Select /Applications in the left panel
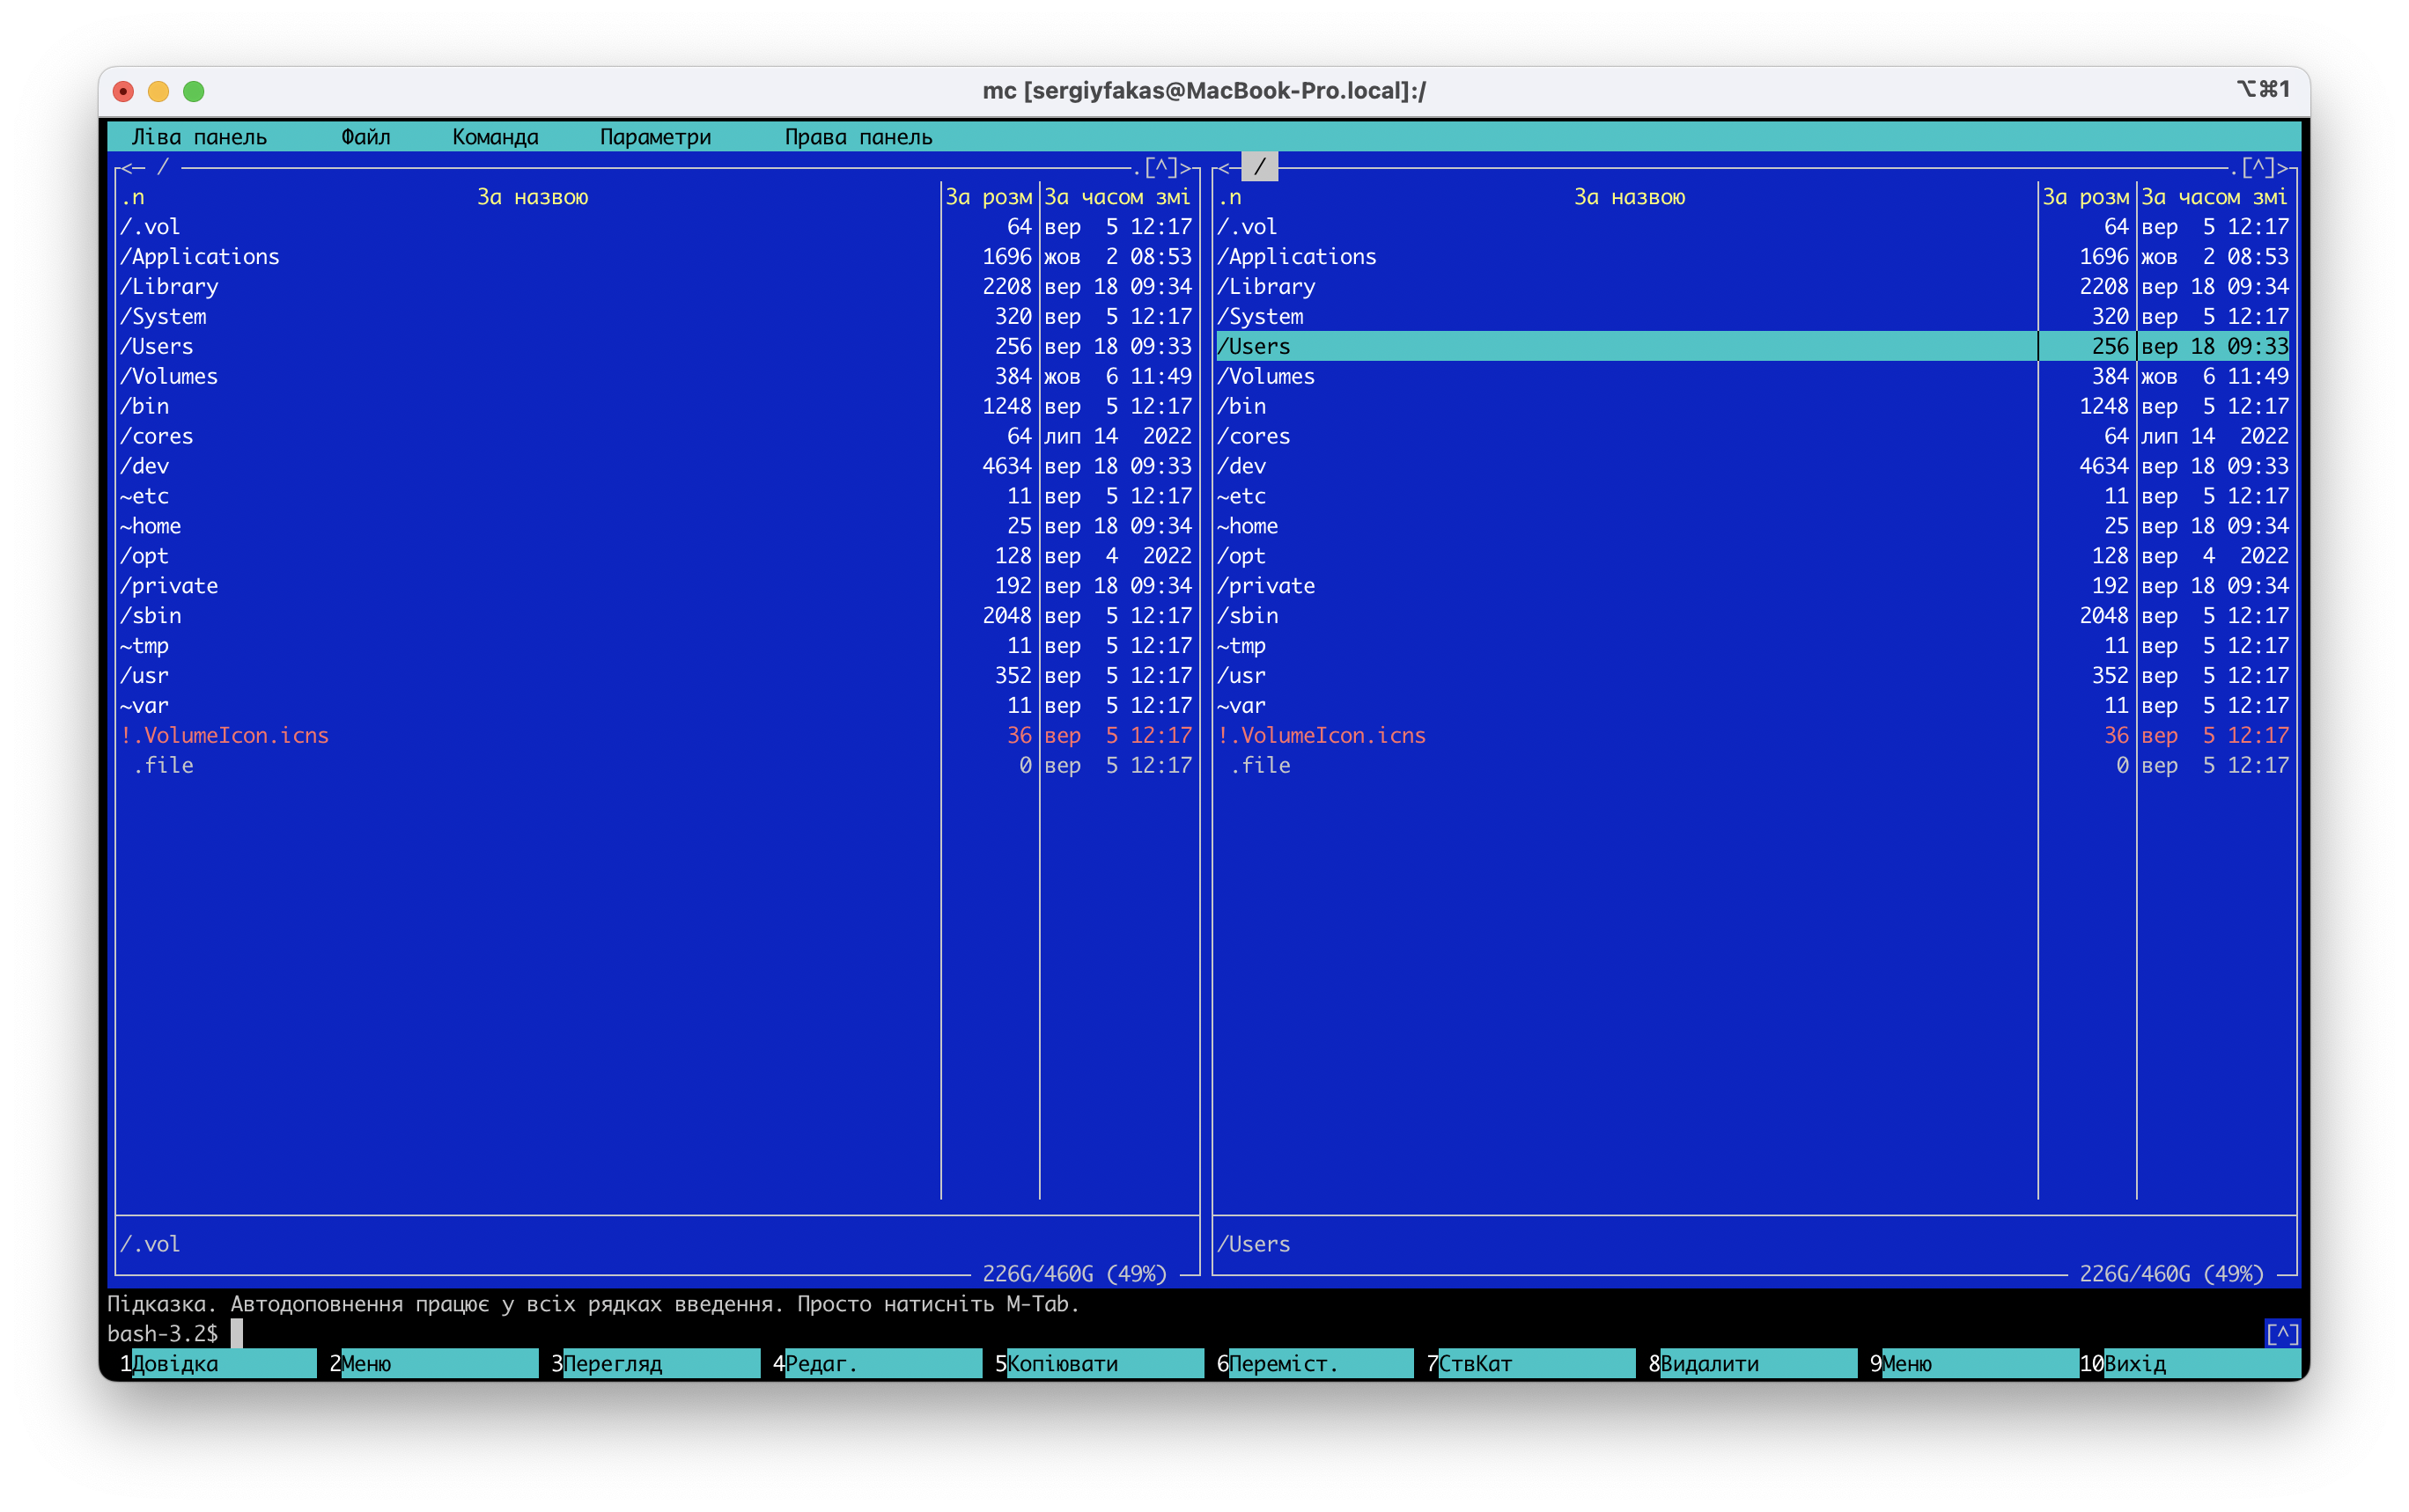This screenshot has width=2409, height=1512. tap(200, 257)
